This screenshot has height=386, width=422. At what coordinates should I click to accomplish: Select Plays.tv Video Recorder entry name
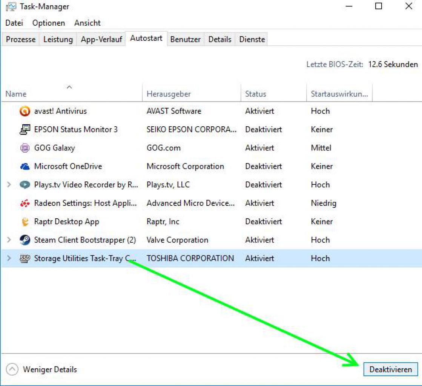86,185
